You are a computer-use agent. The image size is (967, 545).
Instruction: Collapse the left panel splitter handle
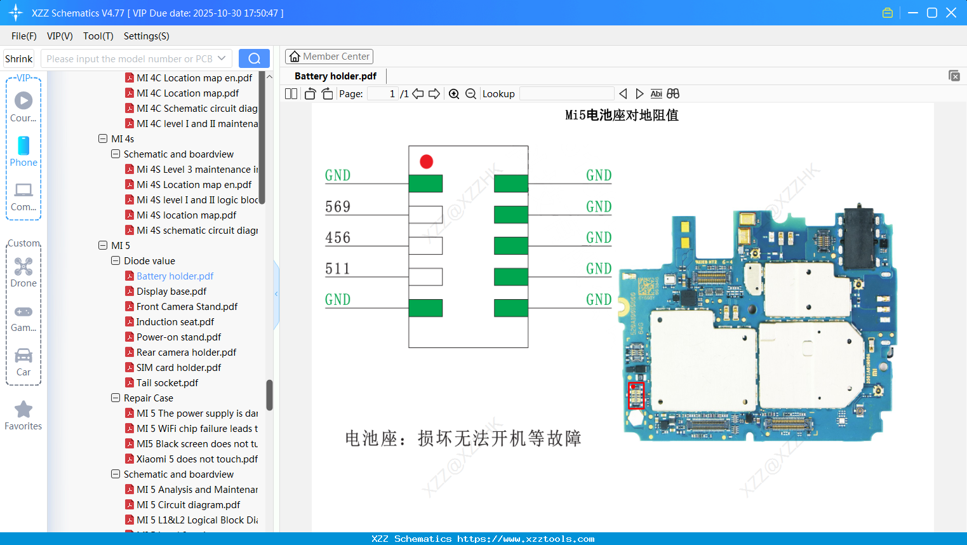(276, 293)
